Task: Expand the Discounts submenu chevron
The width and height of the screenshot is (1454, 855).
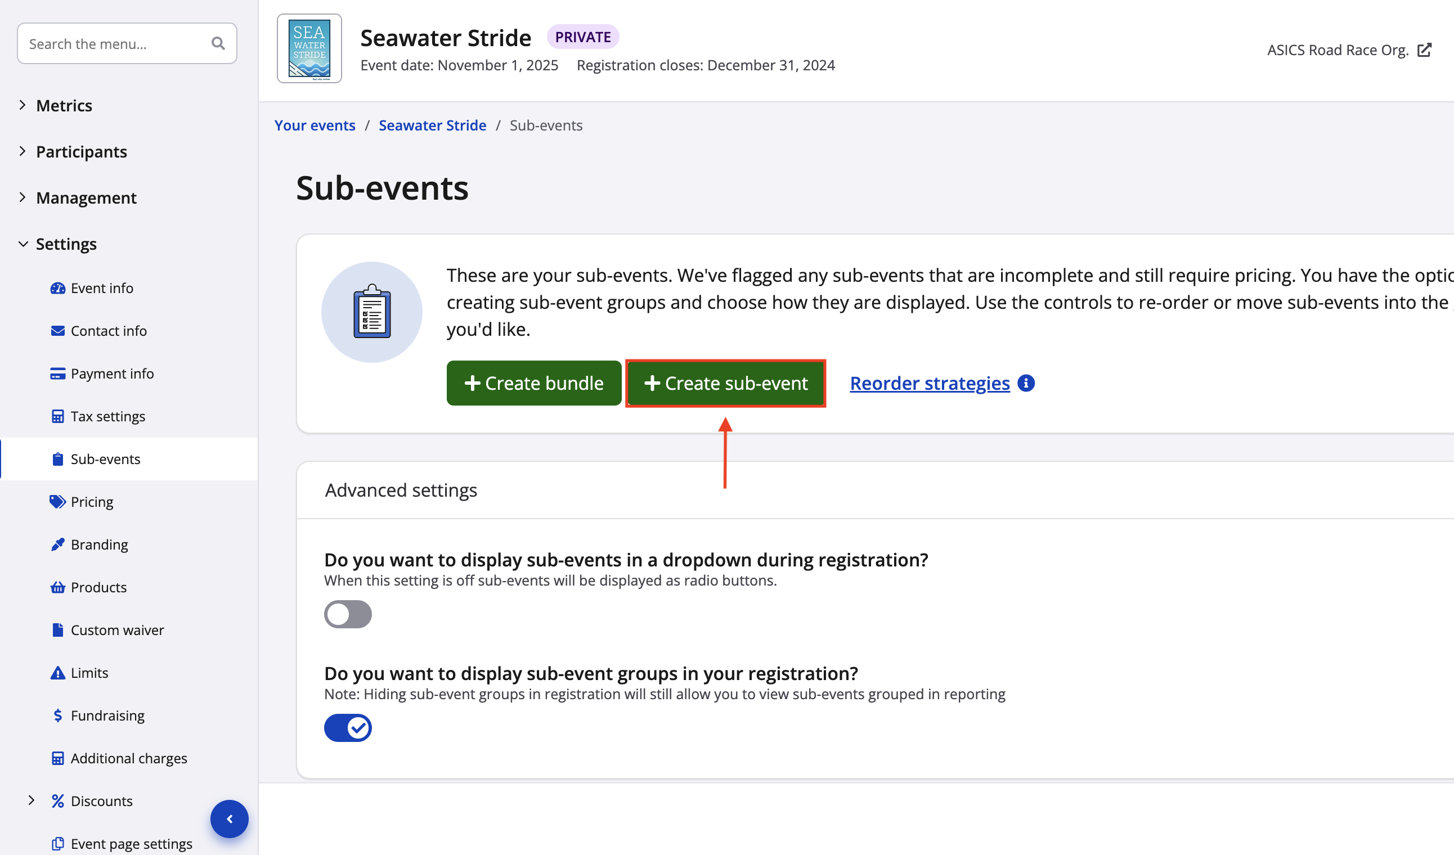Action: (32, 800)
